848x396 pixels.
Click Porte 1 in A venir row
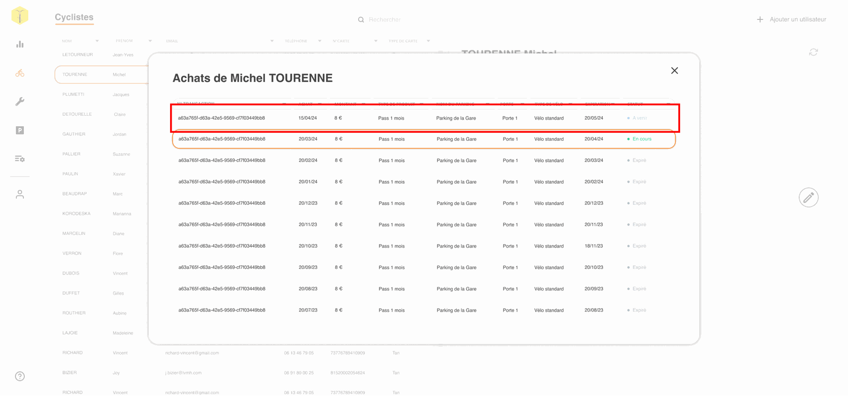[510, 118]
